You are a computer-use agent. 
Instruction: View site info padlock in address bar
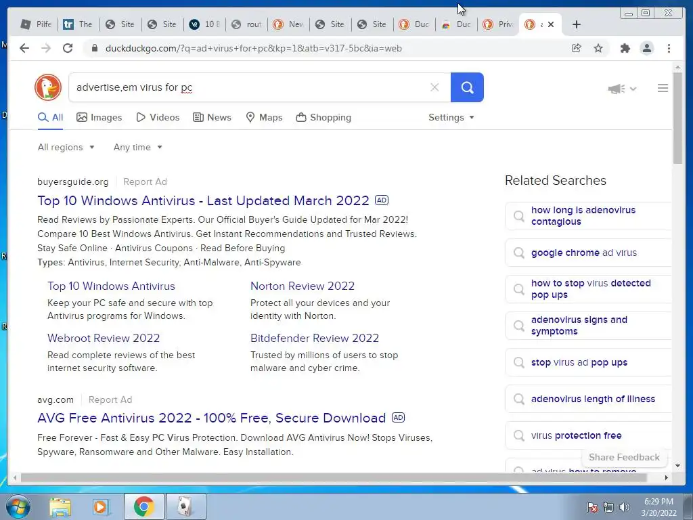(94, 48)
